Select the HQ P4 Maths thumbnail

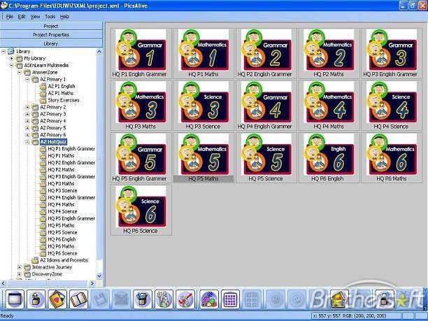coord(329,106)
